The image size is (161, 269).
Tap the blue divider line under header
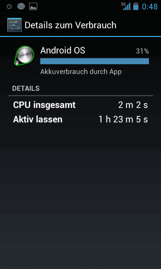pyautogui.click(x=80, y=36)
